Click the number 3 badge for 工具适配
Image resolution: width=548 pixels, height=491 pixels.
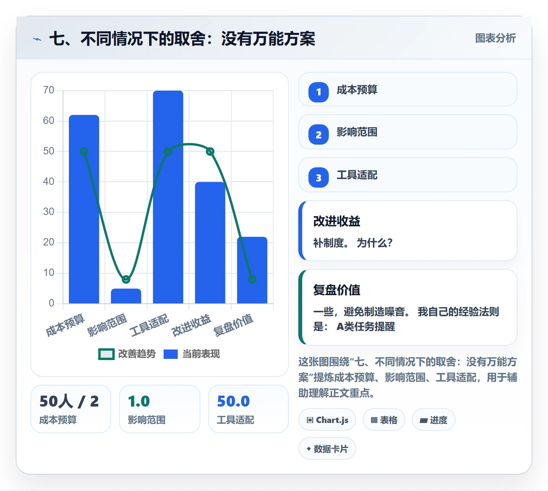(319, 177)
